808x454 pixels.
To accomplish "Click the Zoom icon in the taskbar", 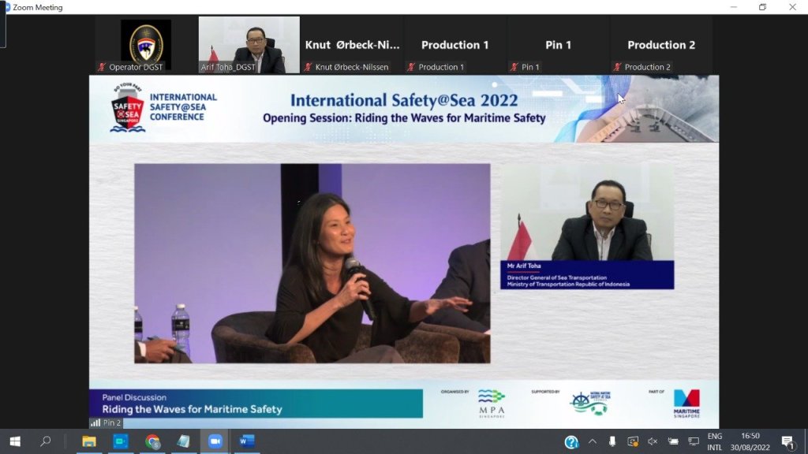I will (215, 441).
